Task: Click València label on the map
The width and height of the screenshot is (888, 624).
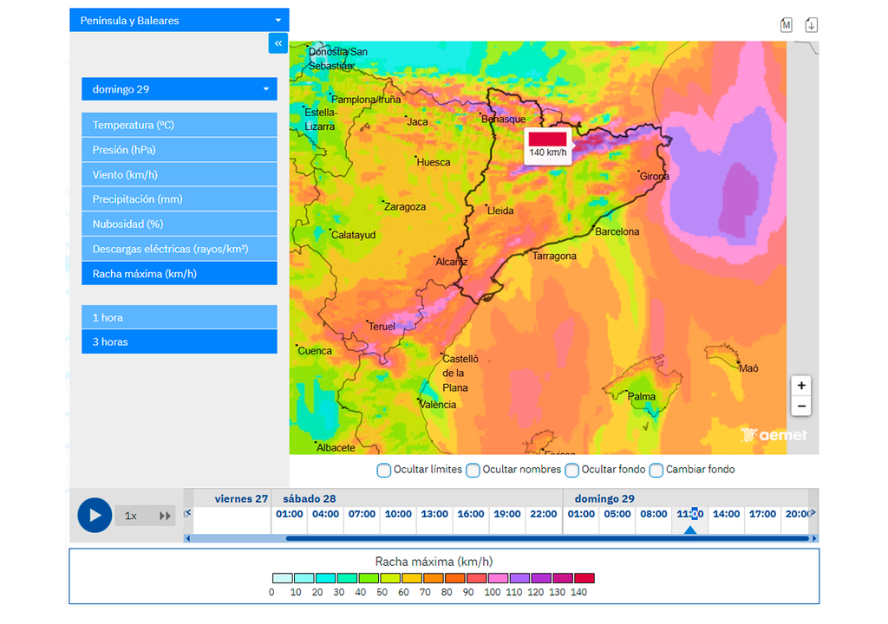Action: (438, 405)
